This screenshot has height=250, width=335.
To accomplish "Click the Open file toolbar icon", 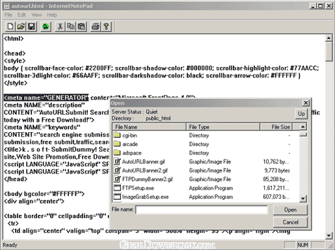I will [x=21, y=27].
